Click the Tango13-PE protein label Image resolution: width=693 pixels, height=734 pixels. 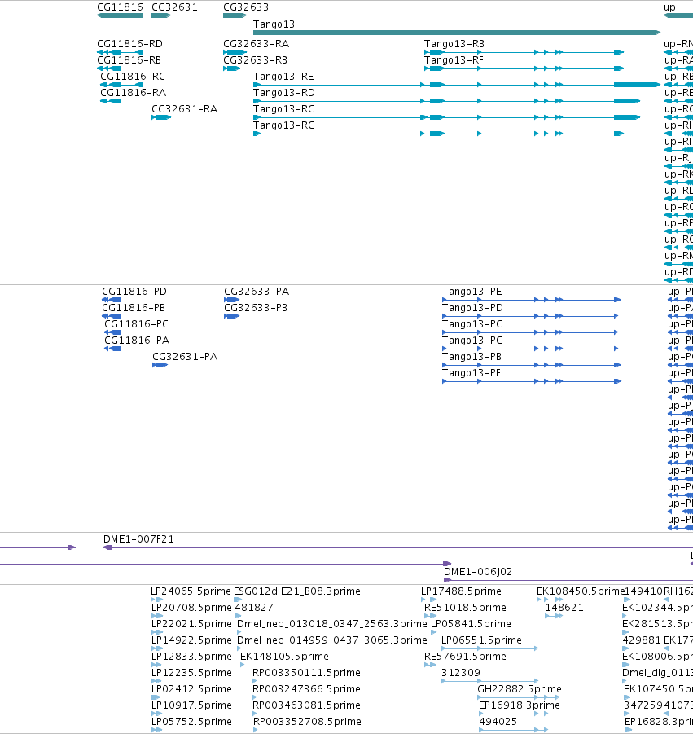472,292
